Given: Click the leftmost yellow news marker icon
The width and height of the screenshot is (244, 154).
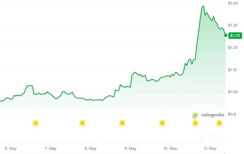Looking at the screenshot, I should (x=36, y=123).
